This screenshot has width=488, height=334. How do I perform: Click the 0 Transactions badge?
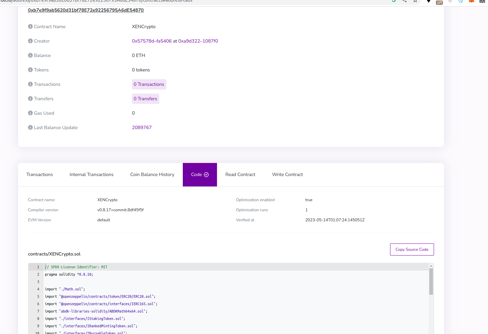click(149, 84)
